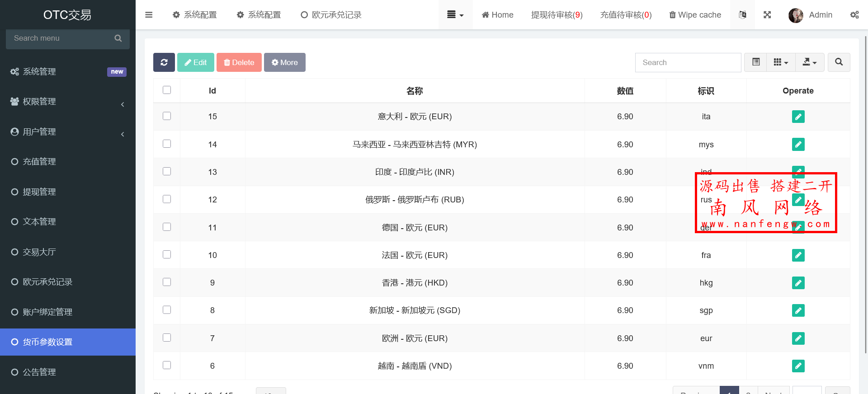Toggle the sidebar hamburger menu
This screenshot has width=868, height=394.
tap(149, 15)
